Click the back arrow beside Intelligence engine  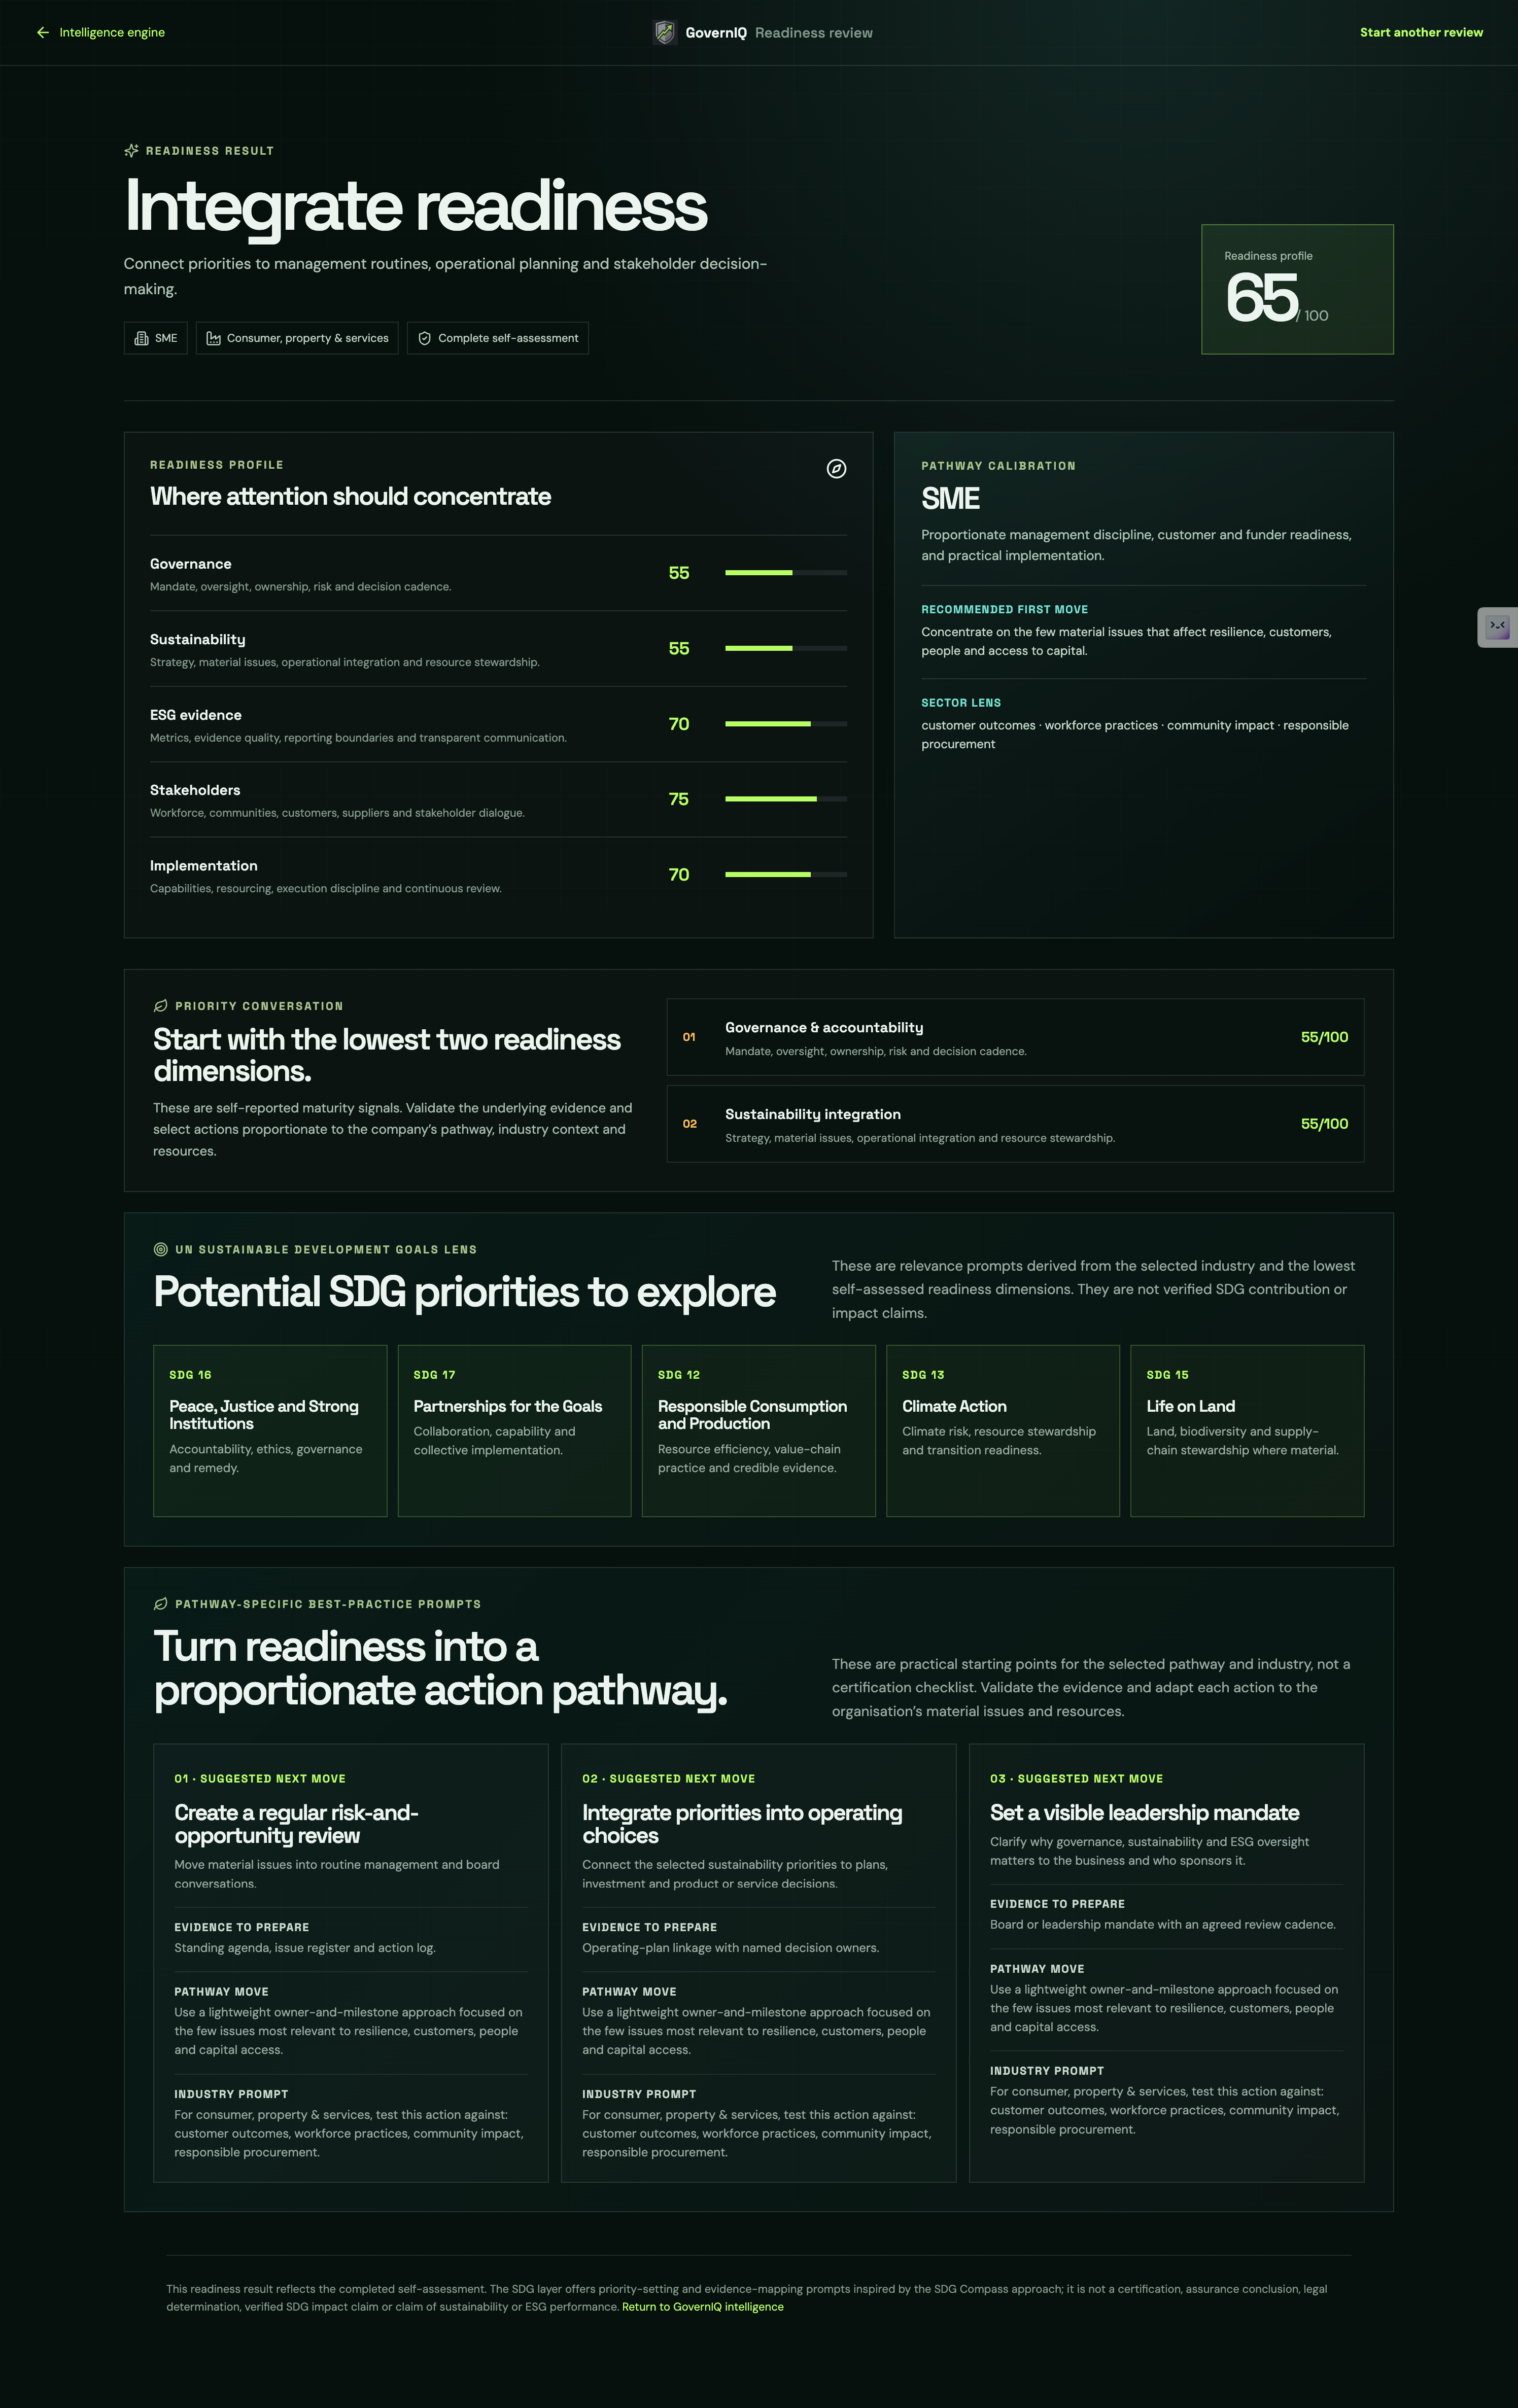[x=43, y=33]
